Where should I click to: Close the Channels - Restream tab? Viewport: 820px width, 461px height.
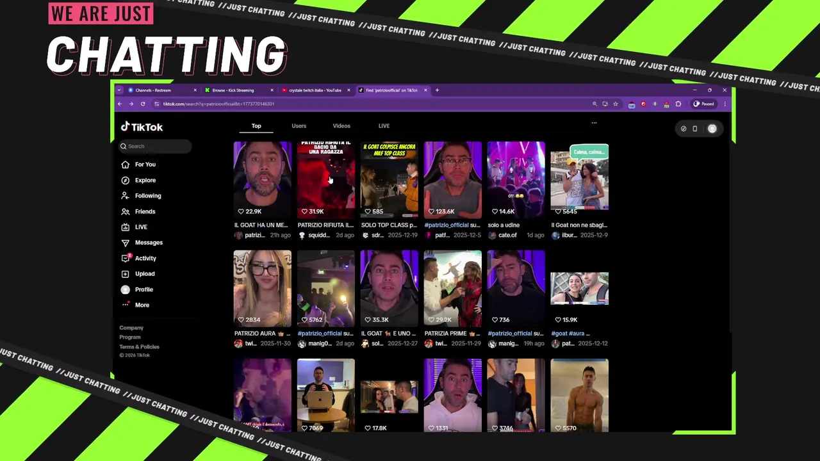click(195, 90)
